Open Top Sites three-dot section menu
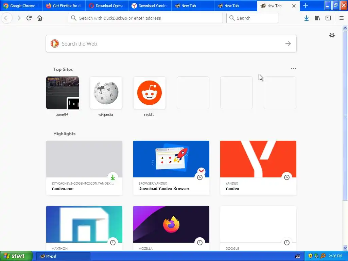 (x=293, y=69)
